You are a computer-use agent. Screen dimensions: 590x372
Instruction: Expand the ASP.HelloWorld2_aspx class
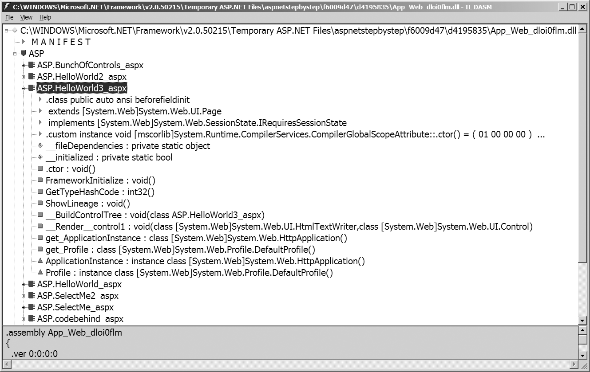coord(23,77)
